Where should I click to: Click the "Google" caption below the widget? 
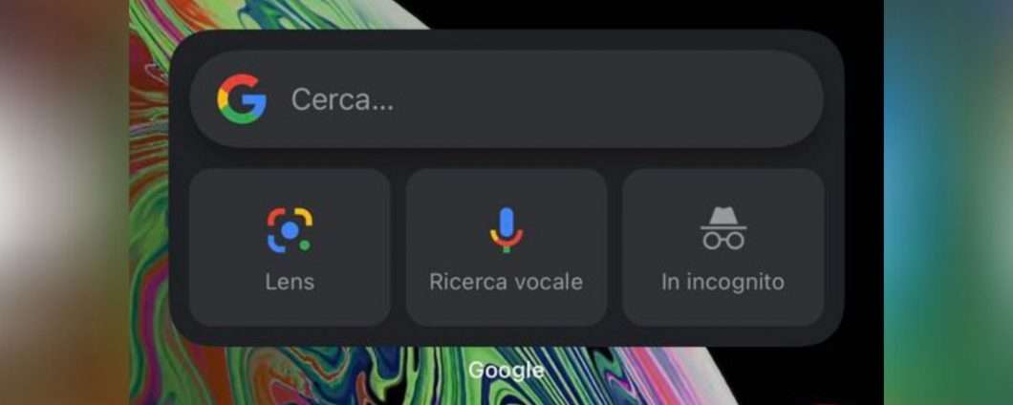tap(506, 370)
